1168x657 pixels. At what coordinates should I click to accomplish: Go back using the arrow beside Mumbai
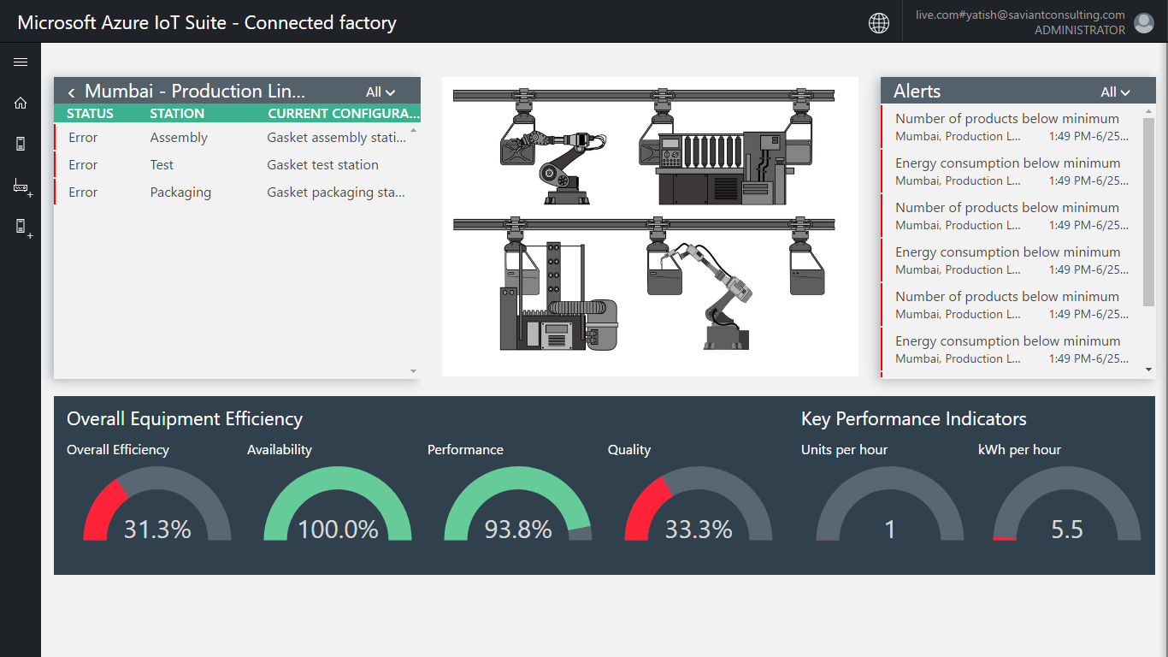coord(72,92)
